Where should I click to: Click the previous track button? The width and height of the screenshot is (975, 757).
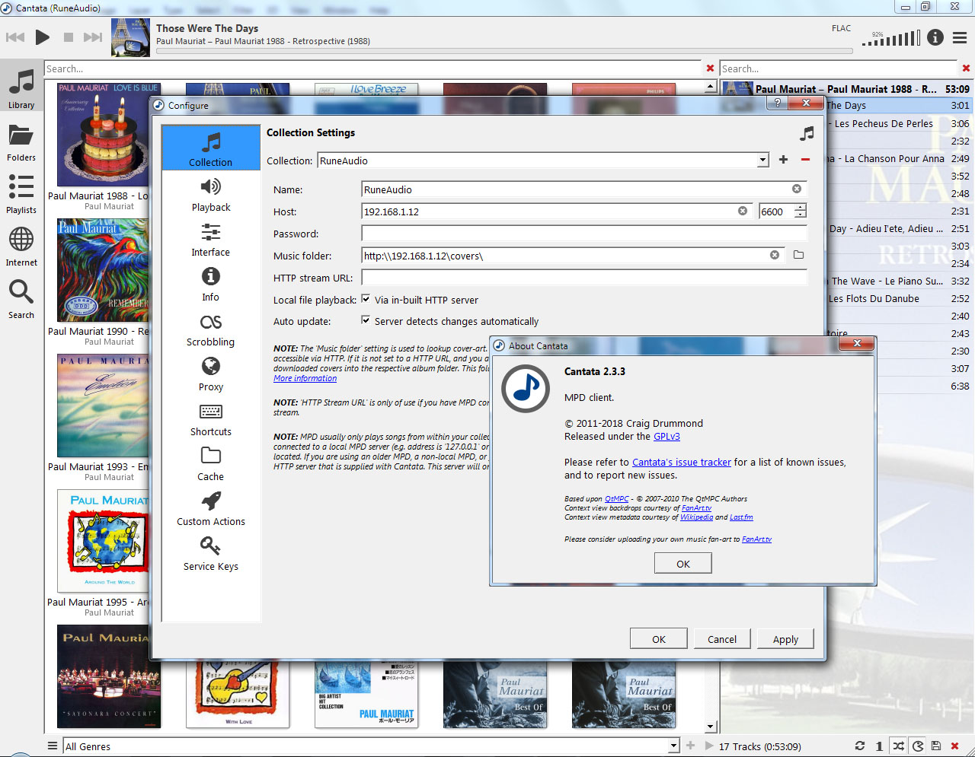(x=15, y=37)
